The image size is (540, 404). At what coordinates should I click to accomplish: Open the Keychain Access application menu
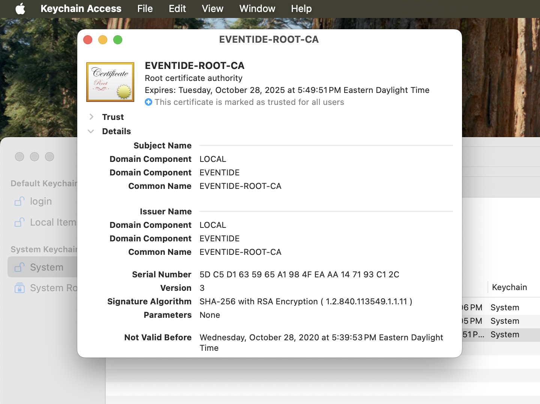[x=81, y=9]
